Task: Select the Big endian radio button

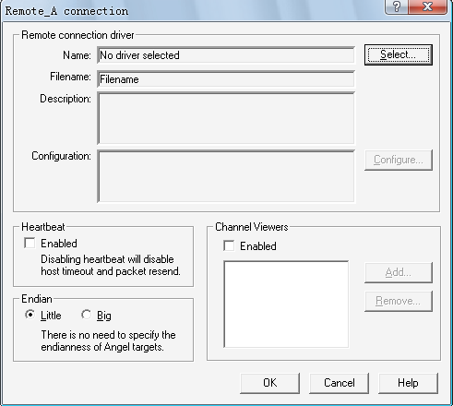Action: 87,315
